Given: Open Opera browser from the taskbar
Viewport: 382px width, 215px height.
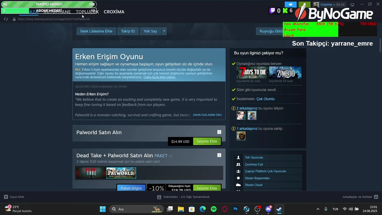Looking at the screenshot, I should click(225, 209).
